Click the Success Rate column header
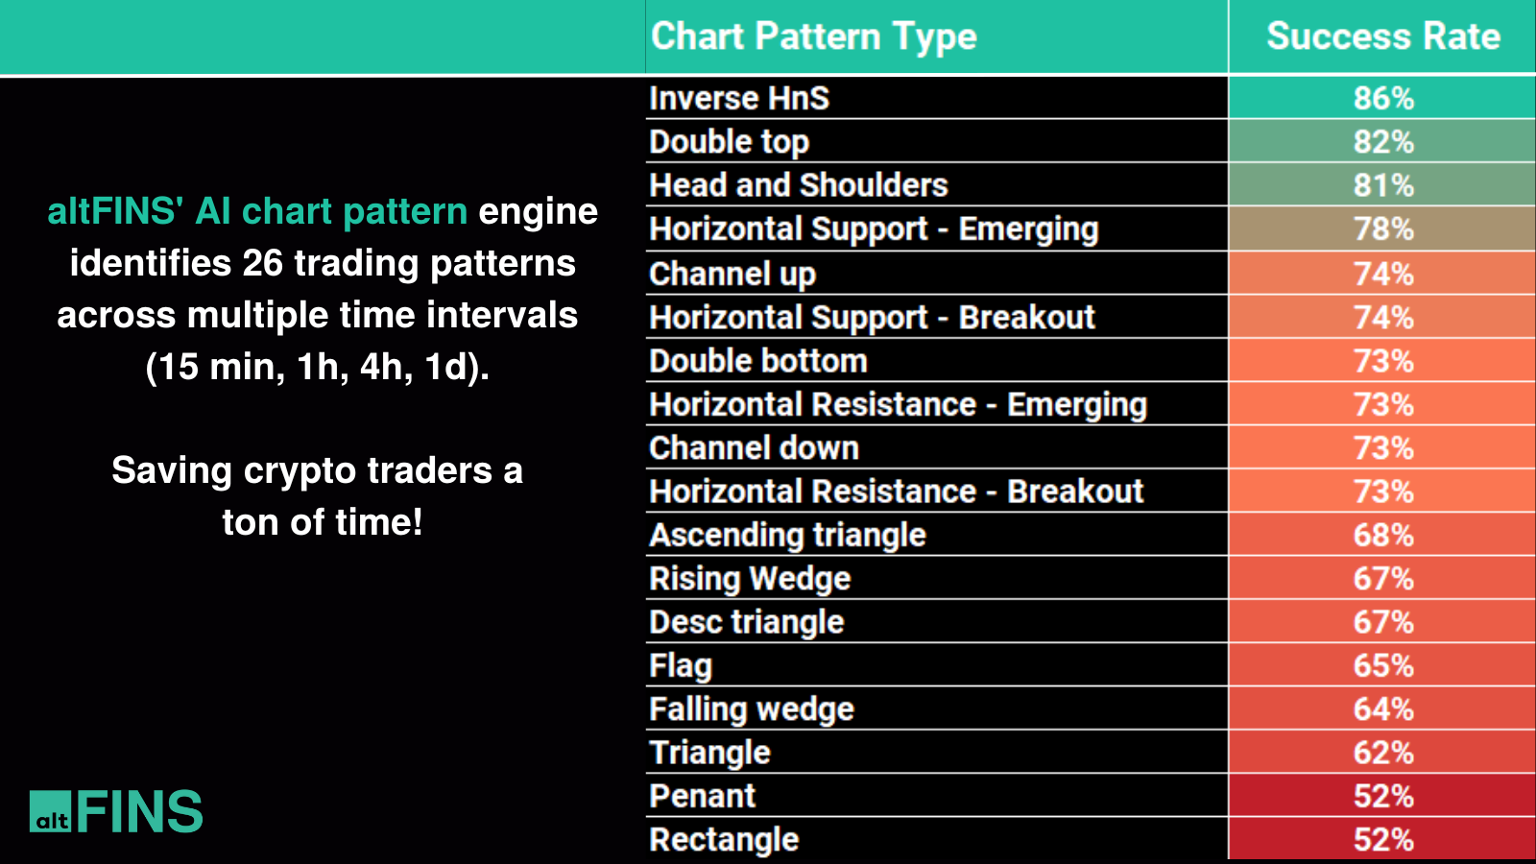Viewport: 1536px width, 864px height. tap(1382, 36)
